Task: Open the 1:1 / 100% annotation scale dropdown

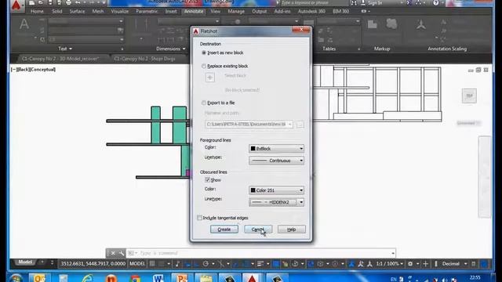Action: (389, 264)
